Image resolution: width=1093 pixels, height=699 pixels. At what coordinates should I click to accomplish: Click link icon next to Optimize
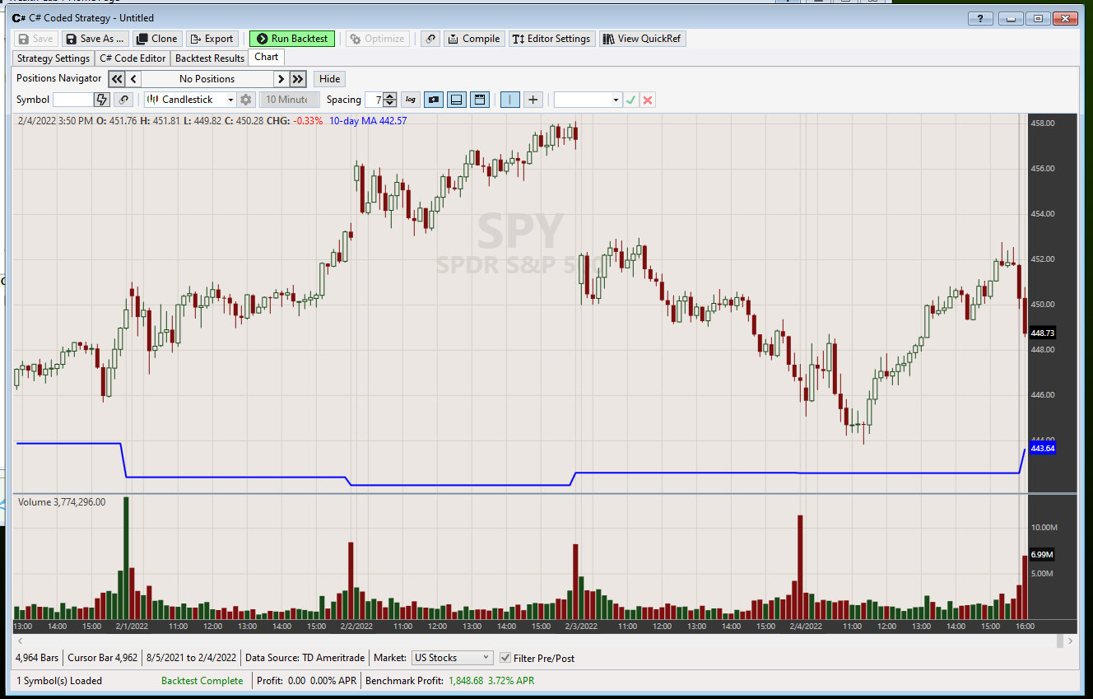pyautogui.click(x=430, y=39)
